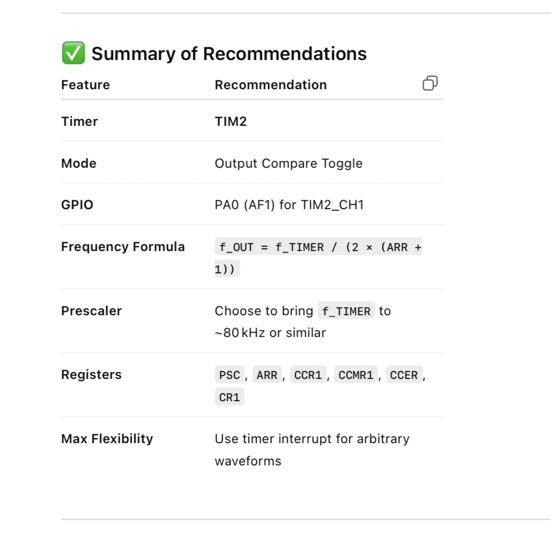Image resolution: width=551 pixels, height=537 pixels.
Task: Click the Feature column header
Action: (x=85, y=85)
